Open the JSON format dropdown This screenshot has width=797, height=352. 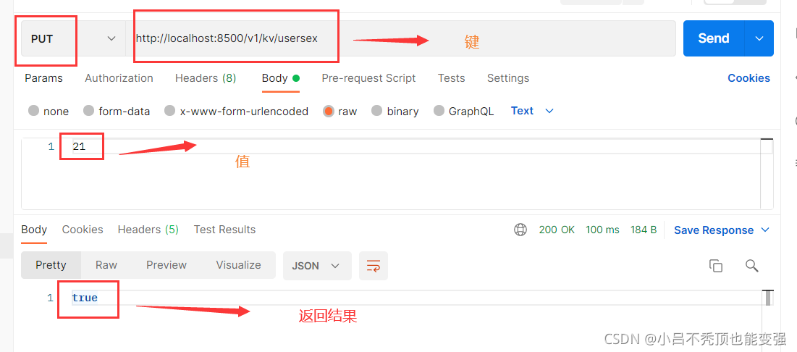[317, 266]
